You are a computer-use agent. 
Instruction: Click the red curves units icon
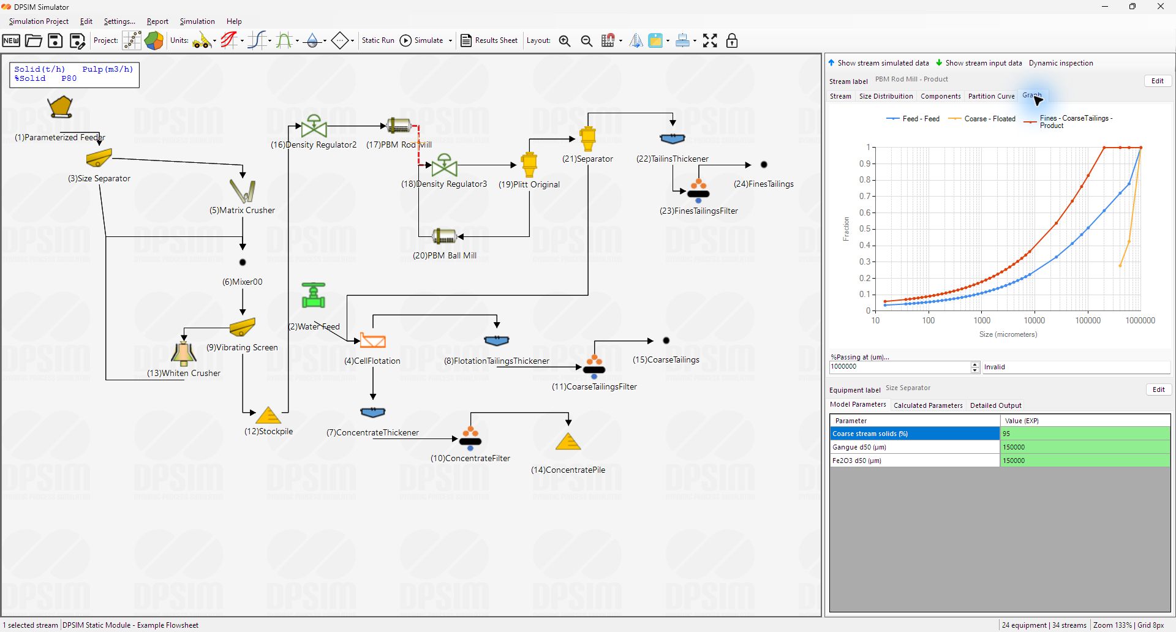229,40
